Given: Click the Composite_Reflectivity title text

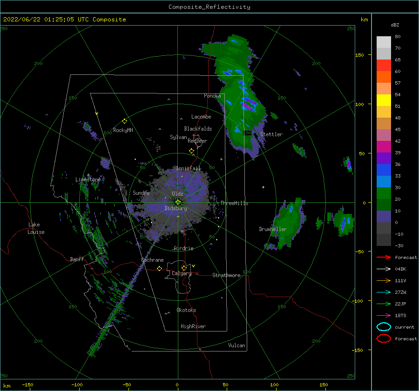Looking at the screenshot, I should pyautogui.click(x=209, y=7).
